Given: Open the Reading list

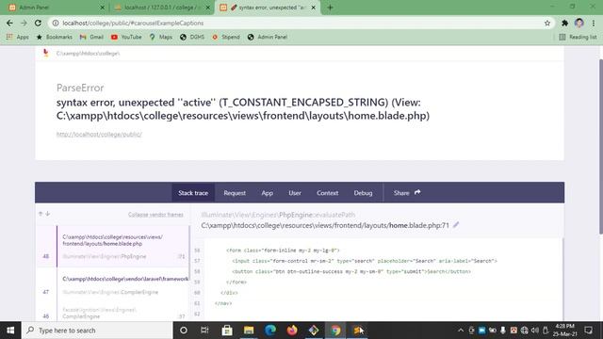Looking at the screenshot, I should click(578, 37).
